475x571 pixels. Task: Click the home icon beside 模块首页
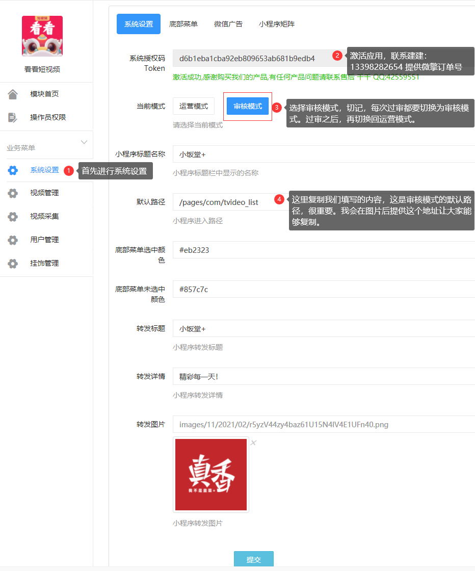point(13,94)
